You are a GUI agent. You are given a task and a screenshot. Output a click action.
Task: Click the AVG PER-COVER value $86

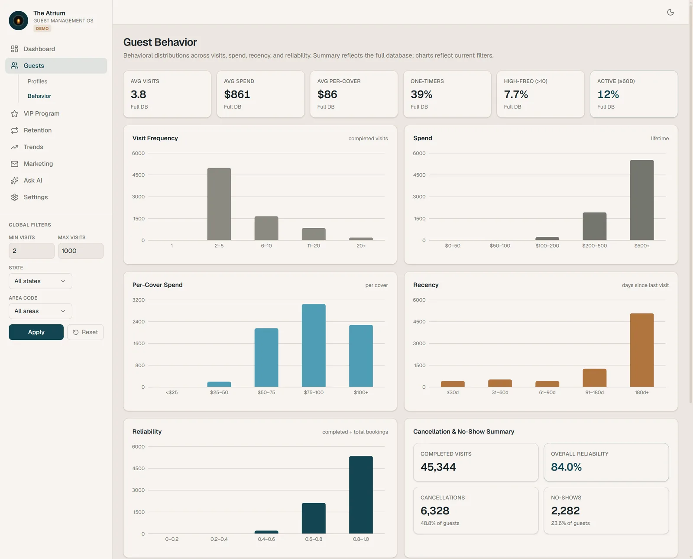pos(327,94)
